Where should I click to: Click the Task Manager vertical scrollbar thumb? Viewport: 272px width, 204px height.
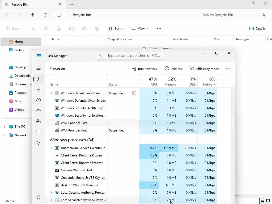point(233,122)
